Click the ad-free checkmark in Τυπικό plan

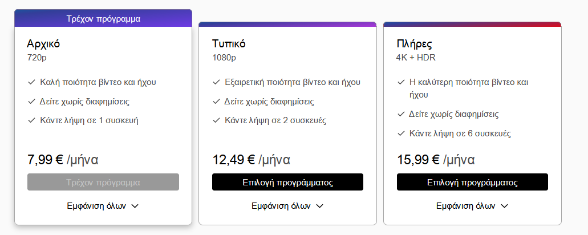click(x=216, y=102)
